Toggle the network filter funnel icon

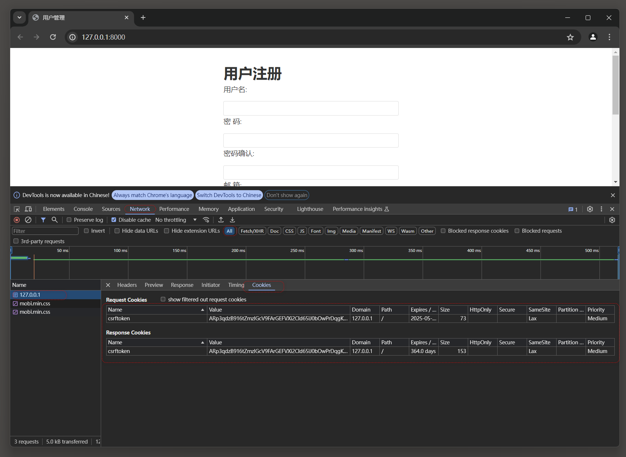click(43, 220)
